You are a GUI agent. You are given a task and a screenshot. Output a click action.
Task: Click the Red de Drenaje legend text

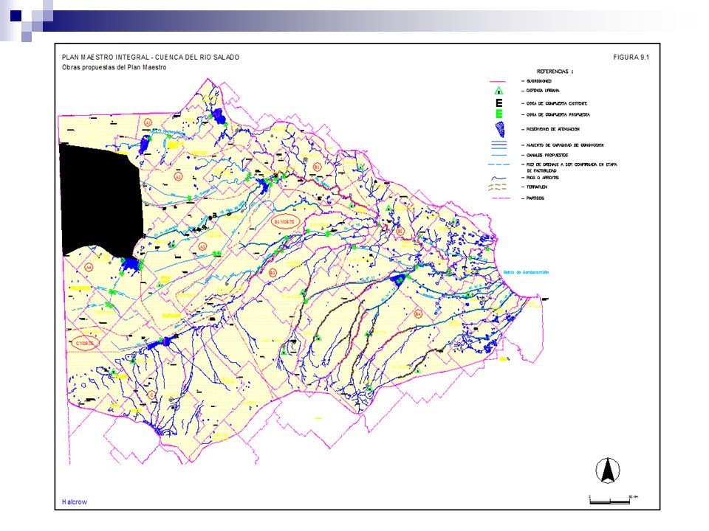tap(572, 167)
